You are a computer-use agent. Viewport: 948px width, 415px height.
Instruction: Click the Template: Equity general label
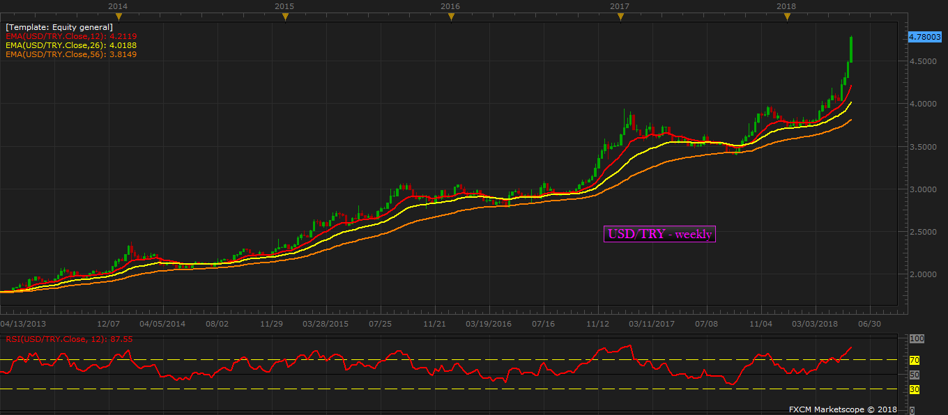tap(59, 27)
